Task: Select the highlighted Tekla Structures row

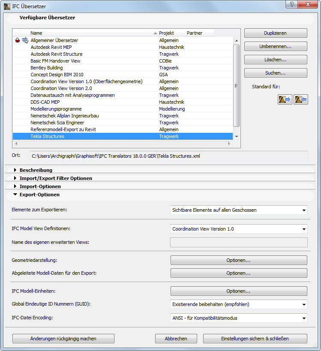Action: point(123,136)
